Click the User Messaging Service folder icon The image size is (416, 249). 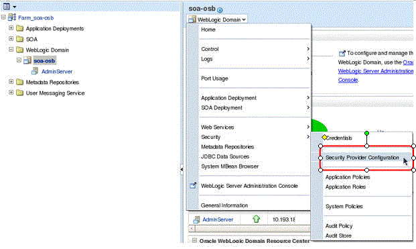point(20,93)
